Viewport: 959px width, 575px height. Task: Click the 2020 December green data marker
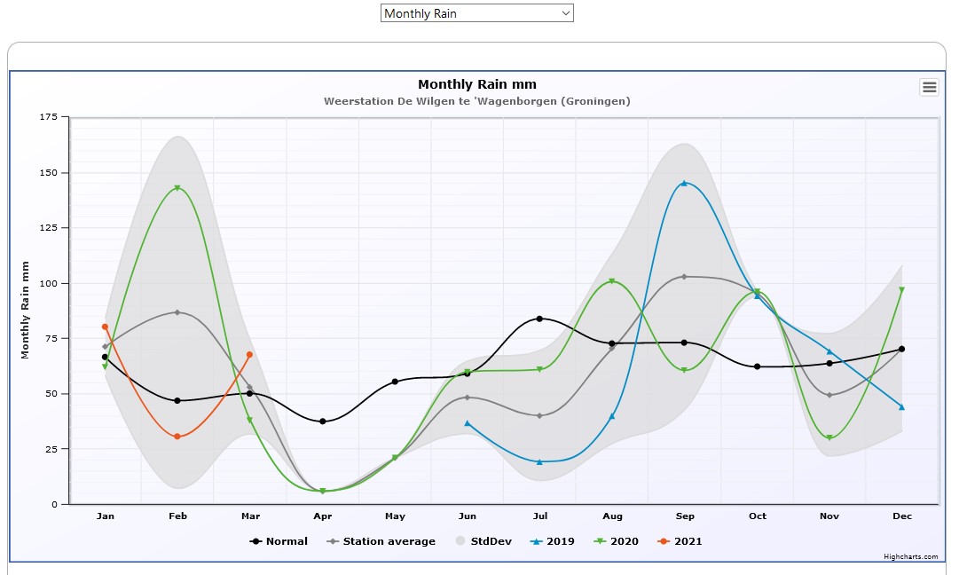(901, 290)
